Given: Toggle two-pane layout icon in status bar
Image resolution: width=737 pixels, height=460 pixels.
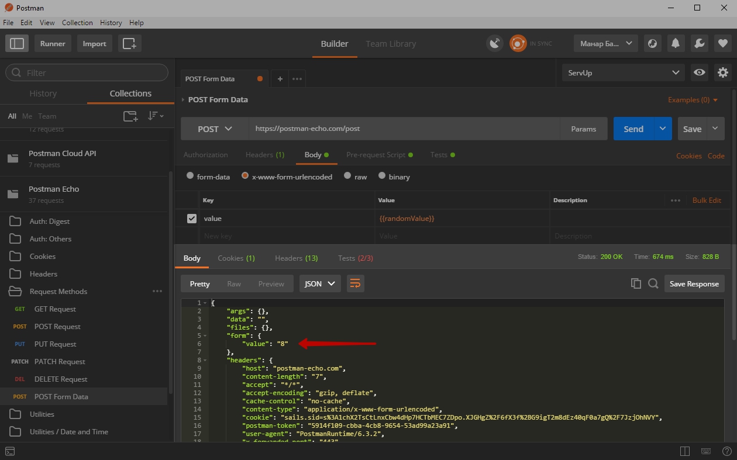Looking at the screenshot, I should 685,451.
